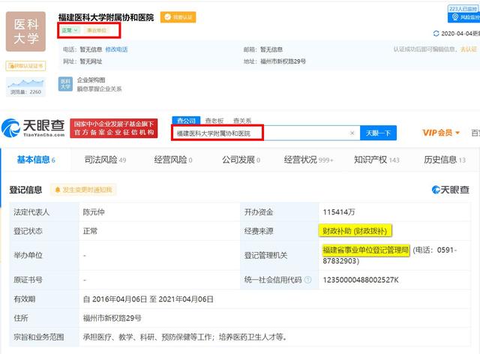Select the 查关系 search tab
Screen dimensions: 480x354
(x=241, y=120)
